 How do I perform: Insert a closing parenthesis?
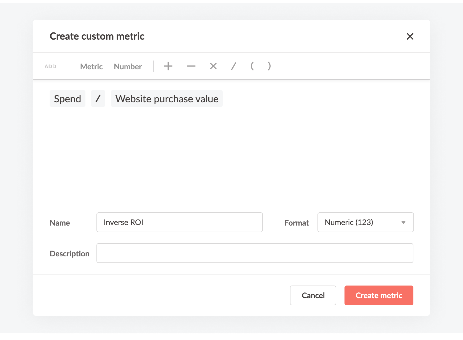[x=269, y=66]
